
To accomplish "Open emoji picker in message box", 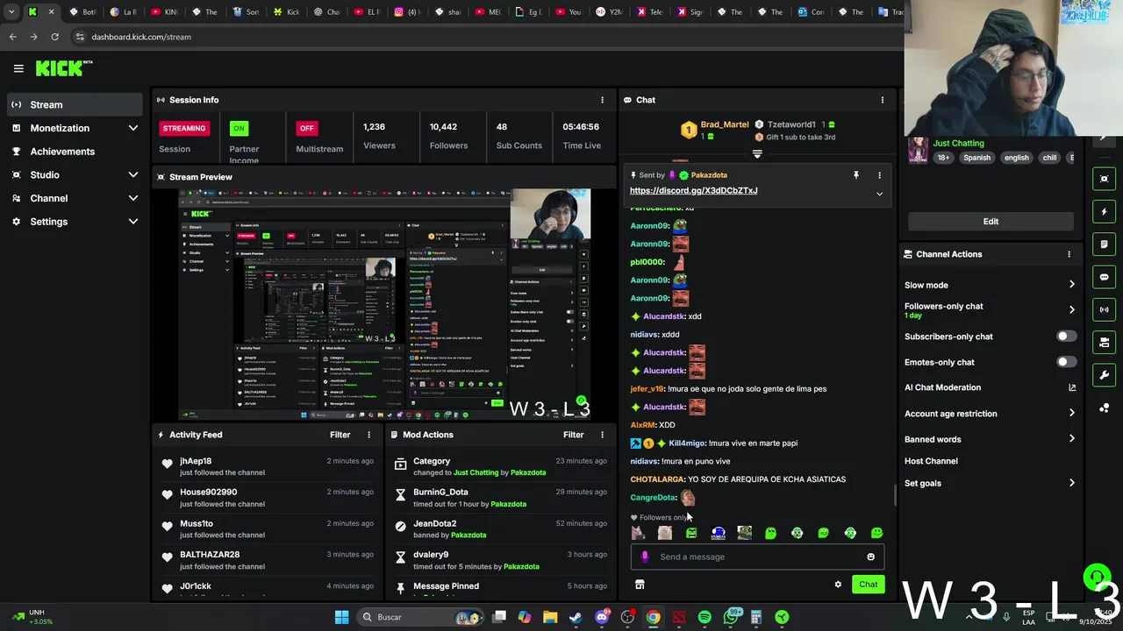I will pos(870,557).
